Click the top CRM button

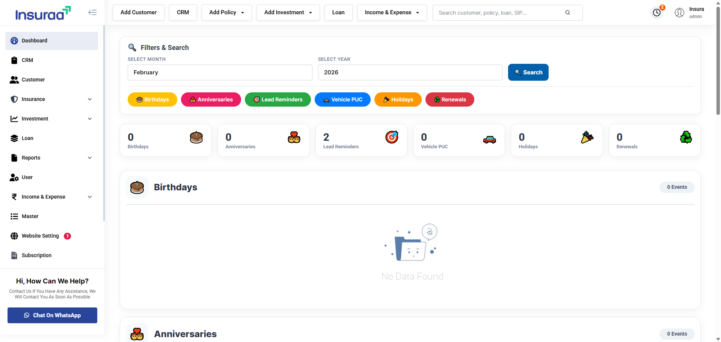[183, 12]
